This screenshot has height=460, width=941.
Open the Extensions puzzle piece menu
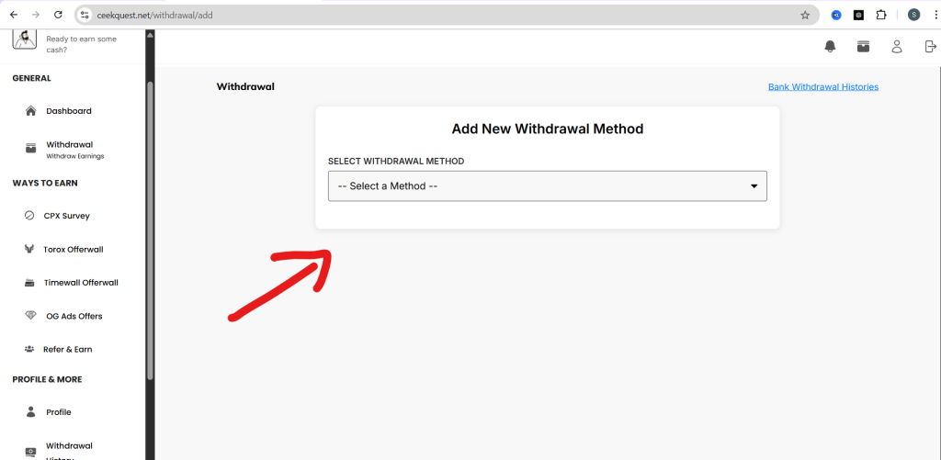[x=881, y=15]
